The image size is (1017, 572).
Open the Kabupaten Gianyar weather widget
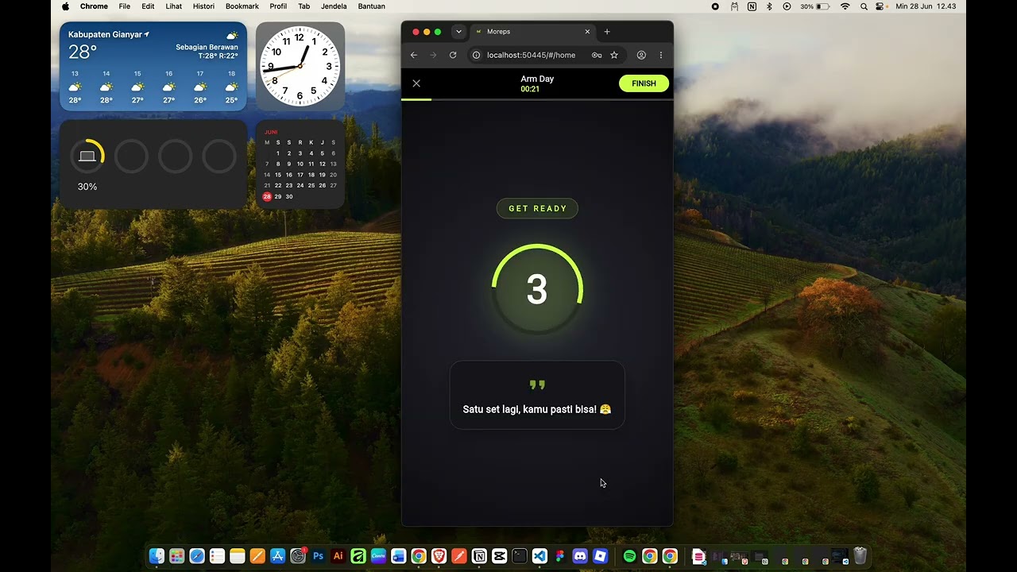(x=153, y=66)
